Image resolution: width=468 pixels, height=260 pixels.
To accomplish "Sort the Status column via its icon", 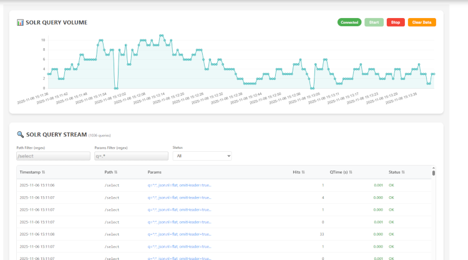I will tap(403, 172).
